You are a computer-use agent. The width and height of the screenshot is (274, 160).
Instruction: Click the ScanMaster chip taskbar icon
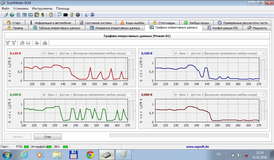(106, 155)
